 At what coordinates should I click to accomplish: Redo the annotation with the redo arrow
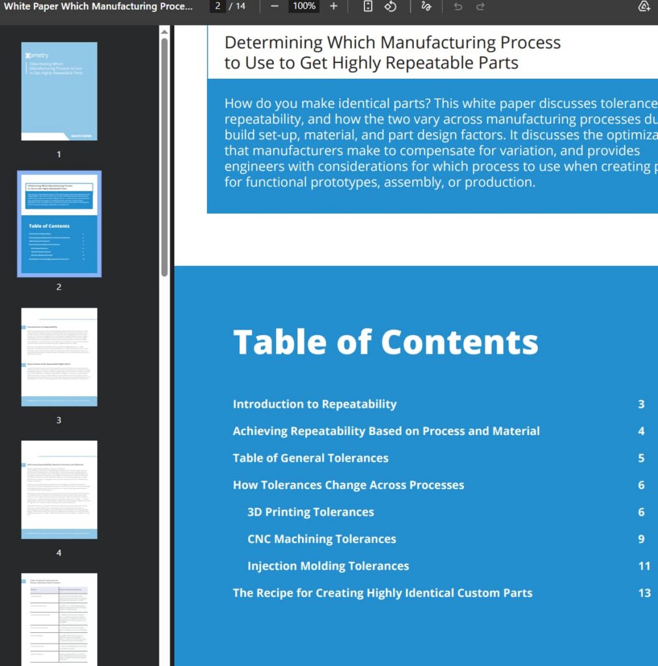pos(480,7)
